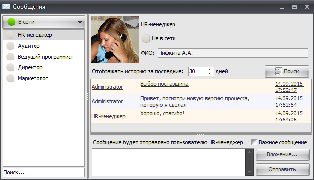Click into the message text area
This screenshot has height=180, width=314.
tap(169, 162)
